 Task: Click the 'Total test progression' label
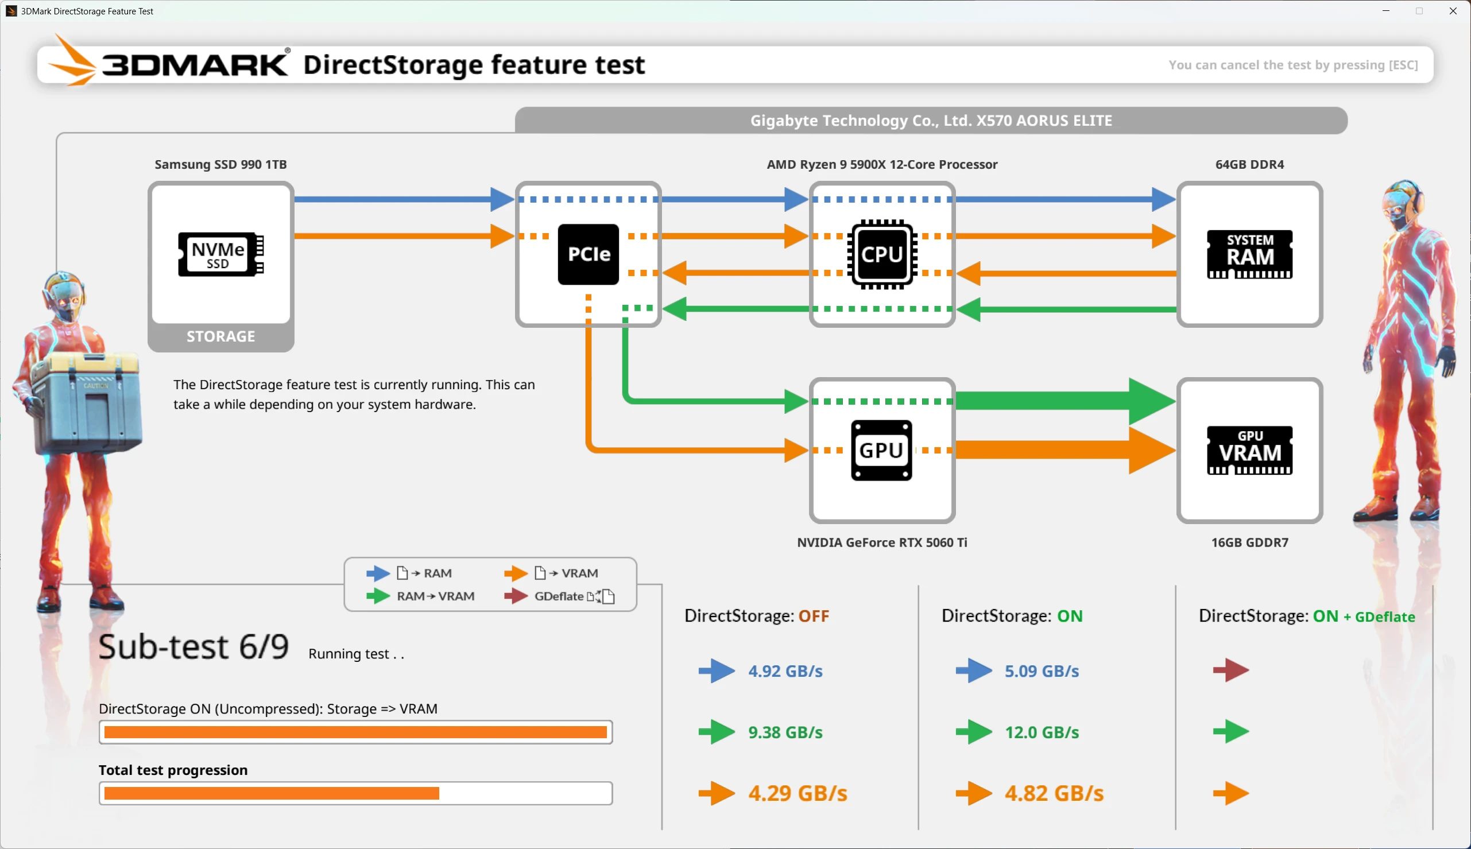click(x=173, y=770)
